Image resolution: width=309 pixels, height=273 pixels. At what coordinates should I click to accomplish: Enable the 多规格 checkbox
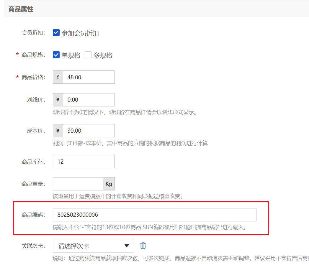click(x=88, y=55)
